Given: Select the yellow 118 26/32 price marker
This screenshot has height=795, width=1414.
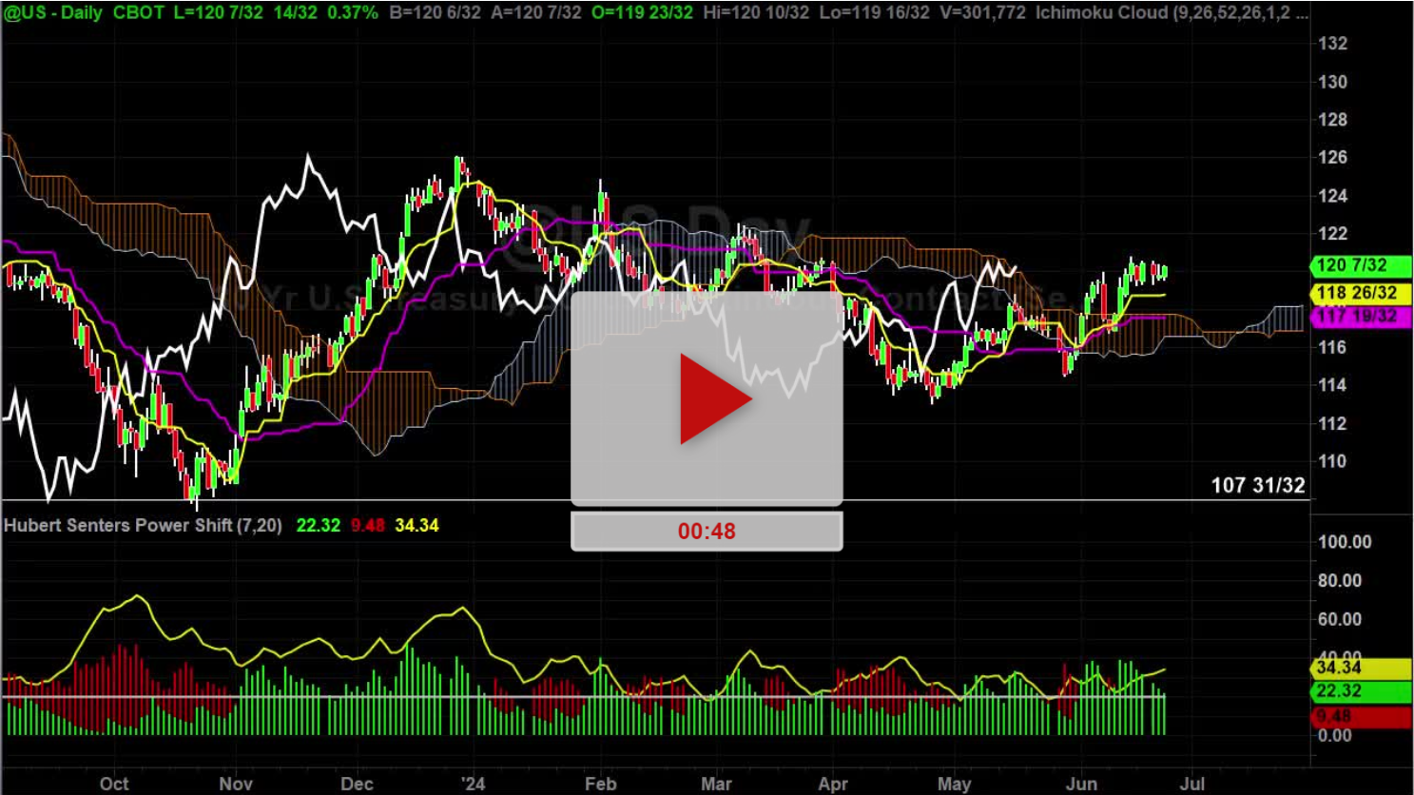Looking at the screenshot, I should [1356, 293].
